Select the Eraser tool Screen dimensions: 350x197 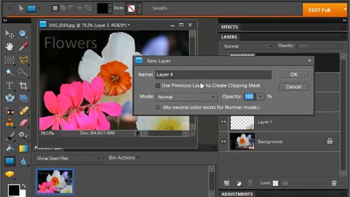pyautogui.click(x=24, y=123)
